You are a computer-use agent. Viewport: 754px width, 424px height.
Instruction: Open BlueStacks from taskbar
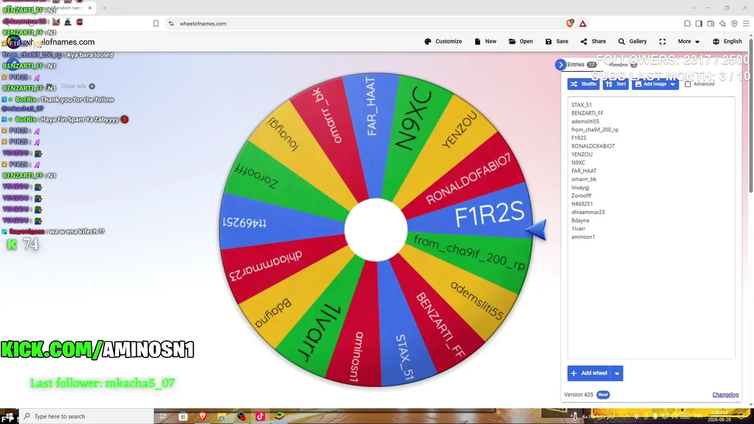[279, 416]
